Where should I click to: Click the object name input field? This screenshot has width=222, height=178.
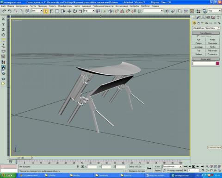coord(204,64)
